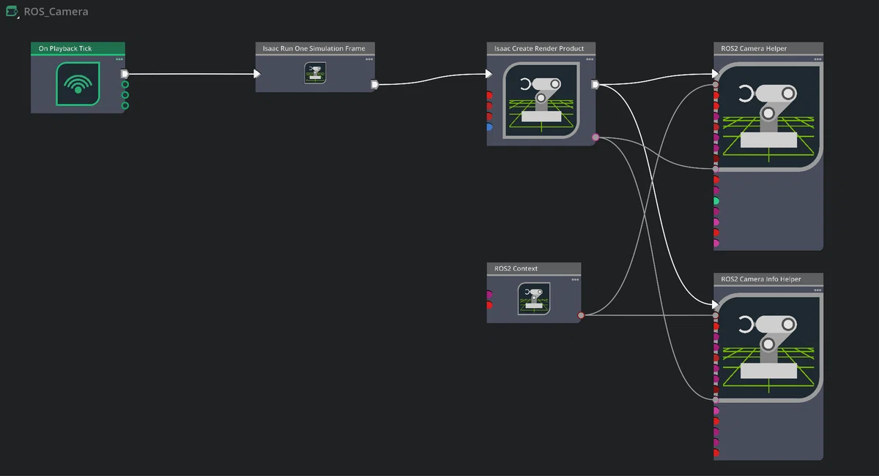Image resolution: width=879 pixels, height=476 pixels.
Task: Click the robot arm icon in ROS2 Camera Info Helper
Action: tap(768, 348)
